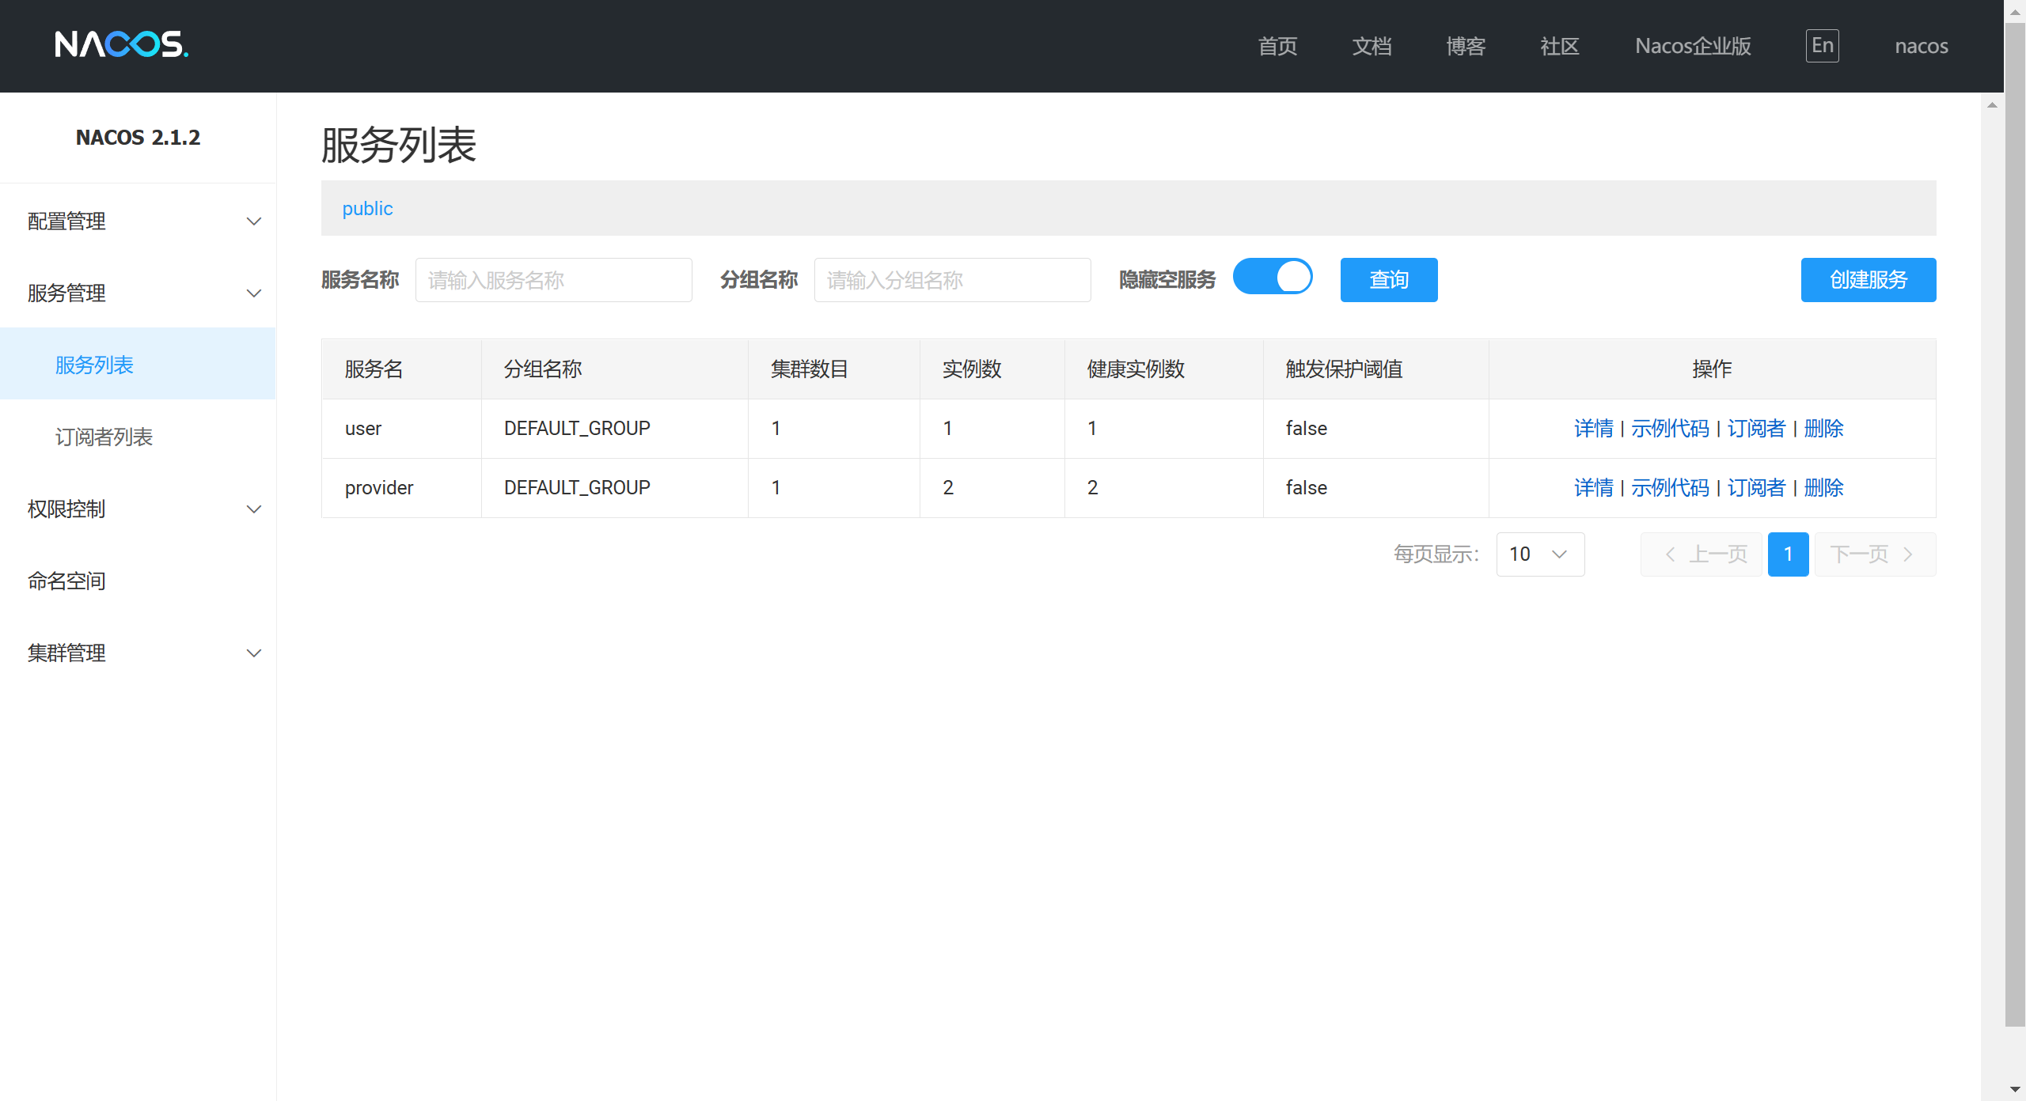The height and width of the screenshot is (1101, 2026).
Task: Open 社区 in top navigation
Action: [1560, 46]
